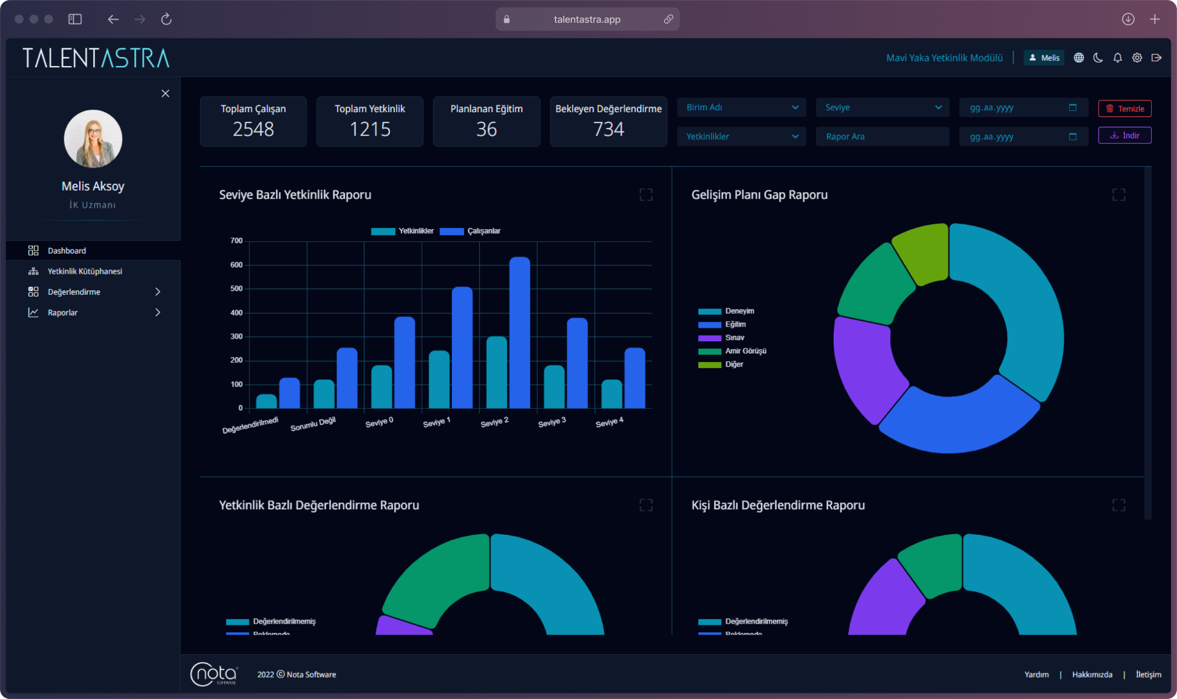Image resolution: width=1177 pixels, height=699 pixels.
Task: Click the logout icon in header
Action: tap(1157, 58)
